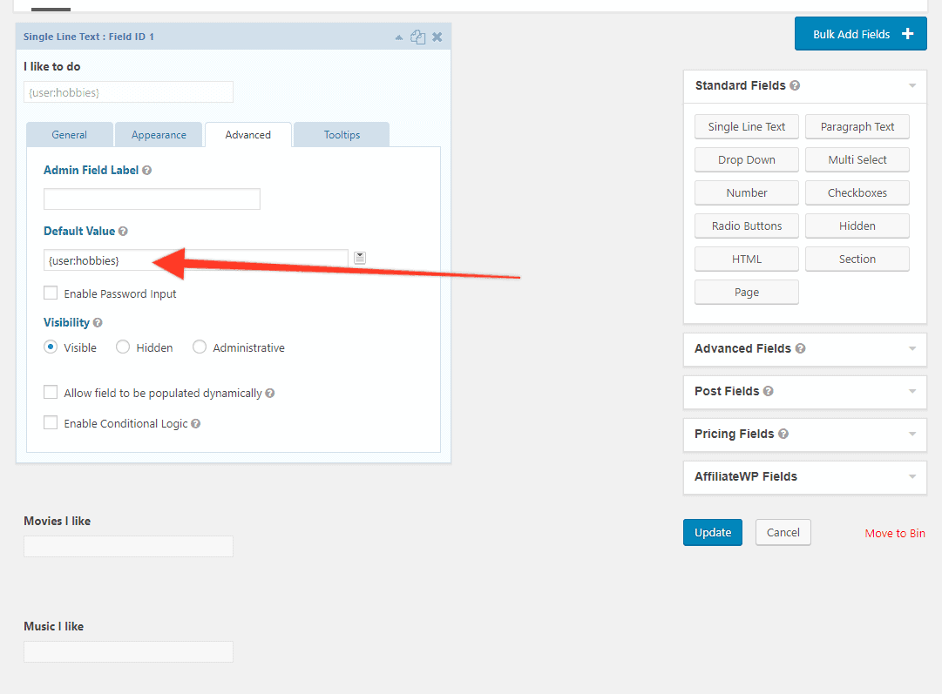Add a Section field
942x694 pixels.
coord(857,259)
